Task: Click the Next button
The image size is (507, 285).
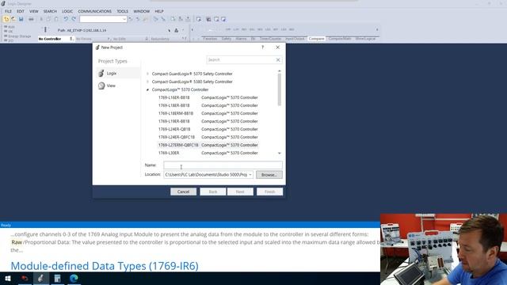Action: point(240,192)
